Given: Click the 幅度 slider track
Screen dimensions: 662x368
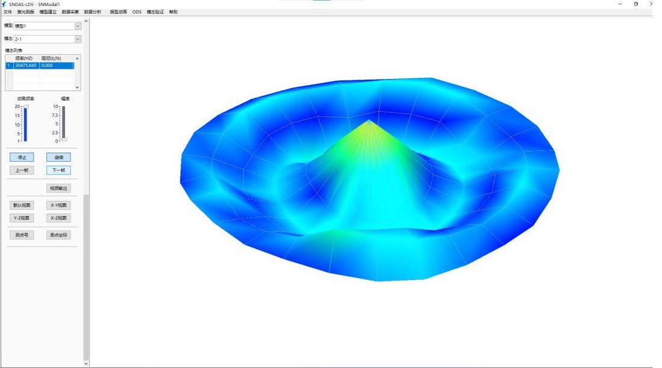Looking at the screenshot, I should pos(63,124).
